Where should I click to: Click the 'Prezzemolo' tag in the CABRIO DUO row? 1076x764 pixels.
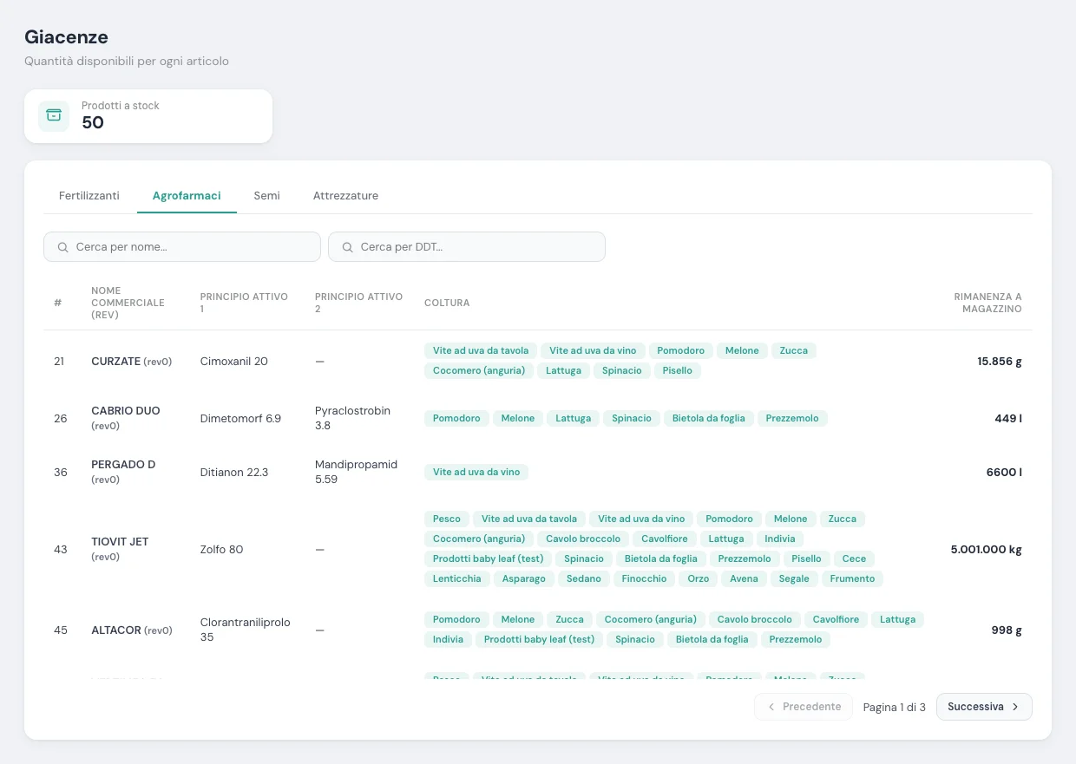coord(793,419)
